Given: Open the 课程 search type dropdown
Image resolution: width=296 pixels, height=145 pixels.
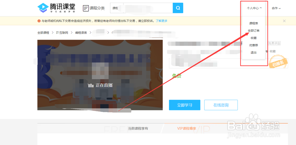Looking at the screenshot, I should 116,8.
